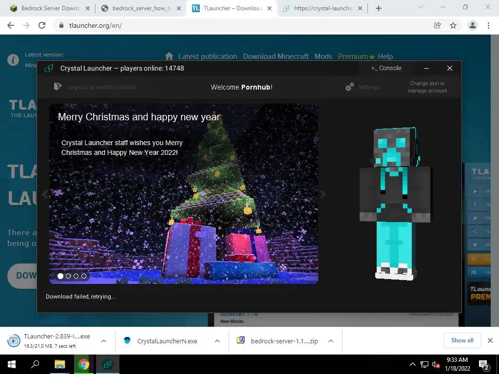
Task: Open Latest publication on TLauncher site
Action: point(208,56)
